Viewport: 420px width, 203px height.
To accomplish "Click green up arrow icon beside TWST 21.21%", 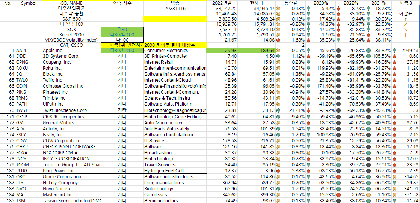I will [278, 110].
